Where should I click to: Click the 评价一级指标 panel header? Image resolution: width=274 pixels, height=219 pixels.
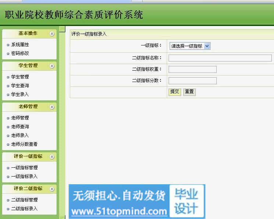pos(29,156)
